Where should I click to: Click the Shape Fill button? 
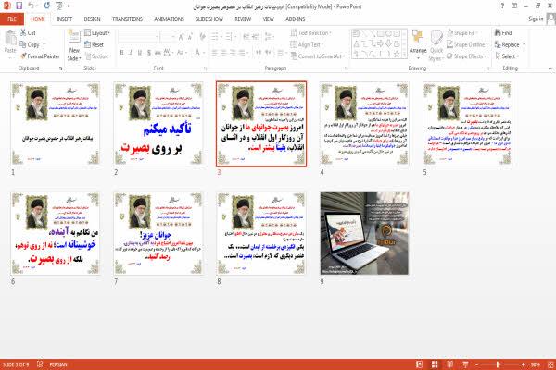(461, 33)
